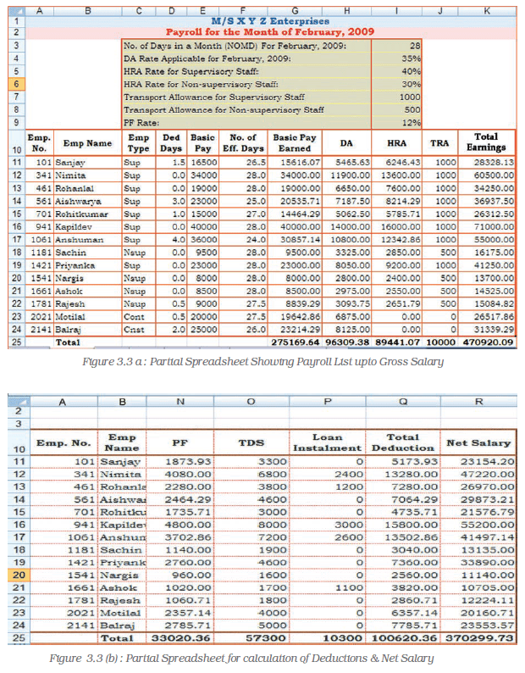Select the Total Earnings column heading cell

pos(486,142)
